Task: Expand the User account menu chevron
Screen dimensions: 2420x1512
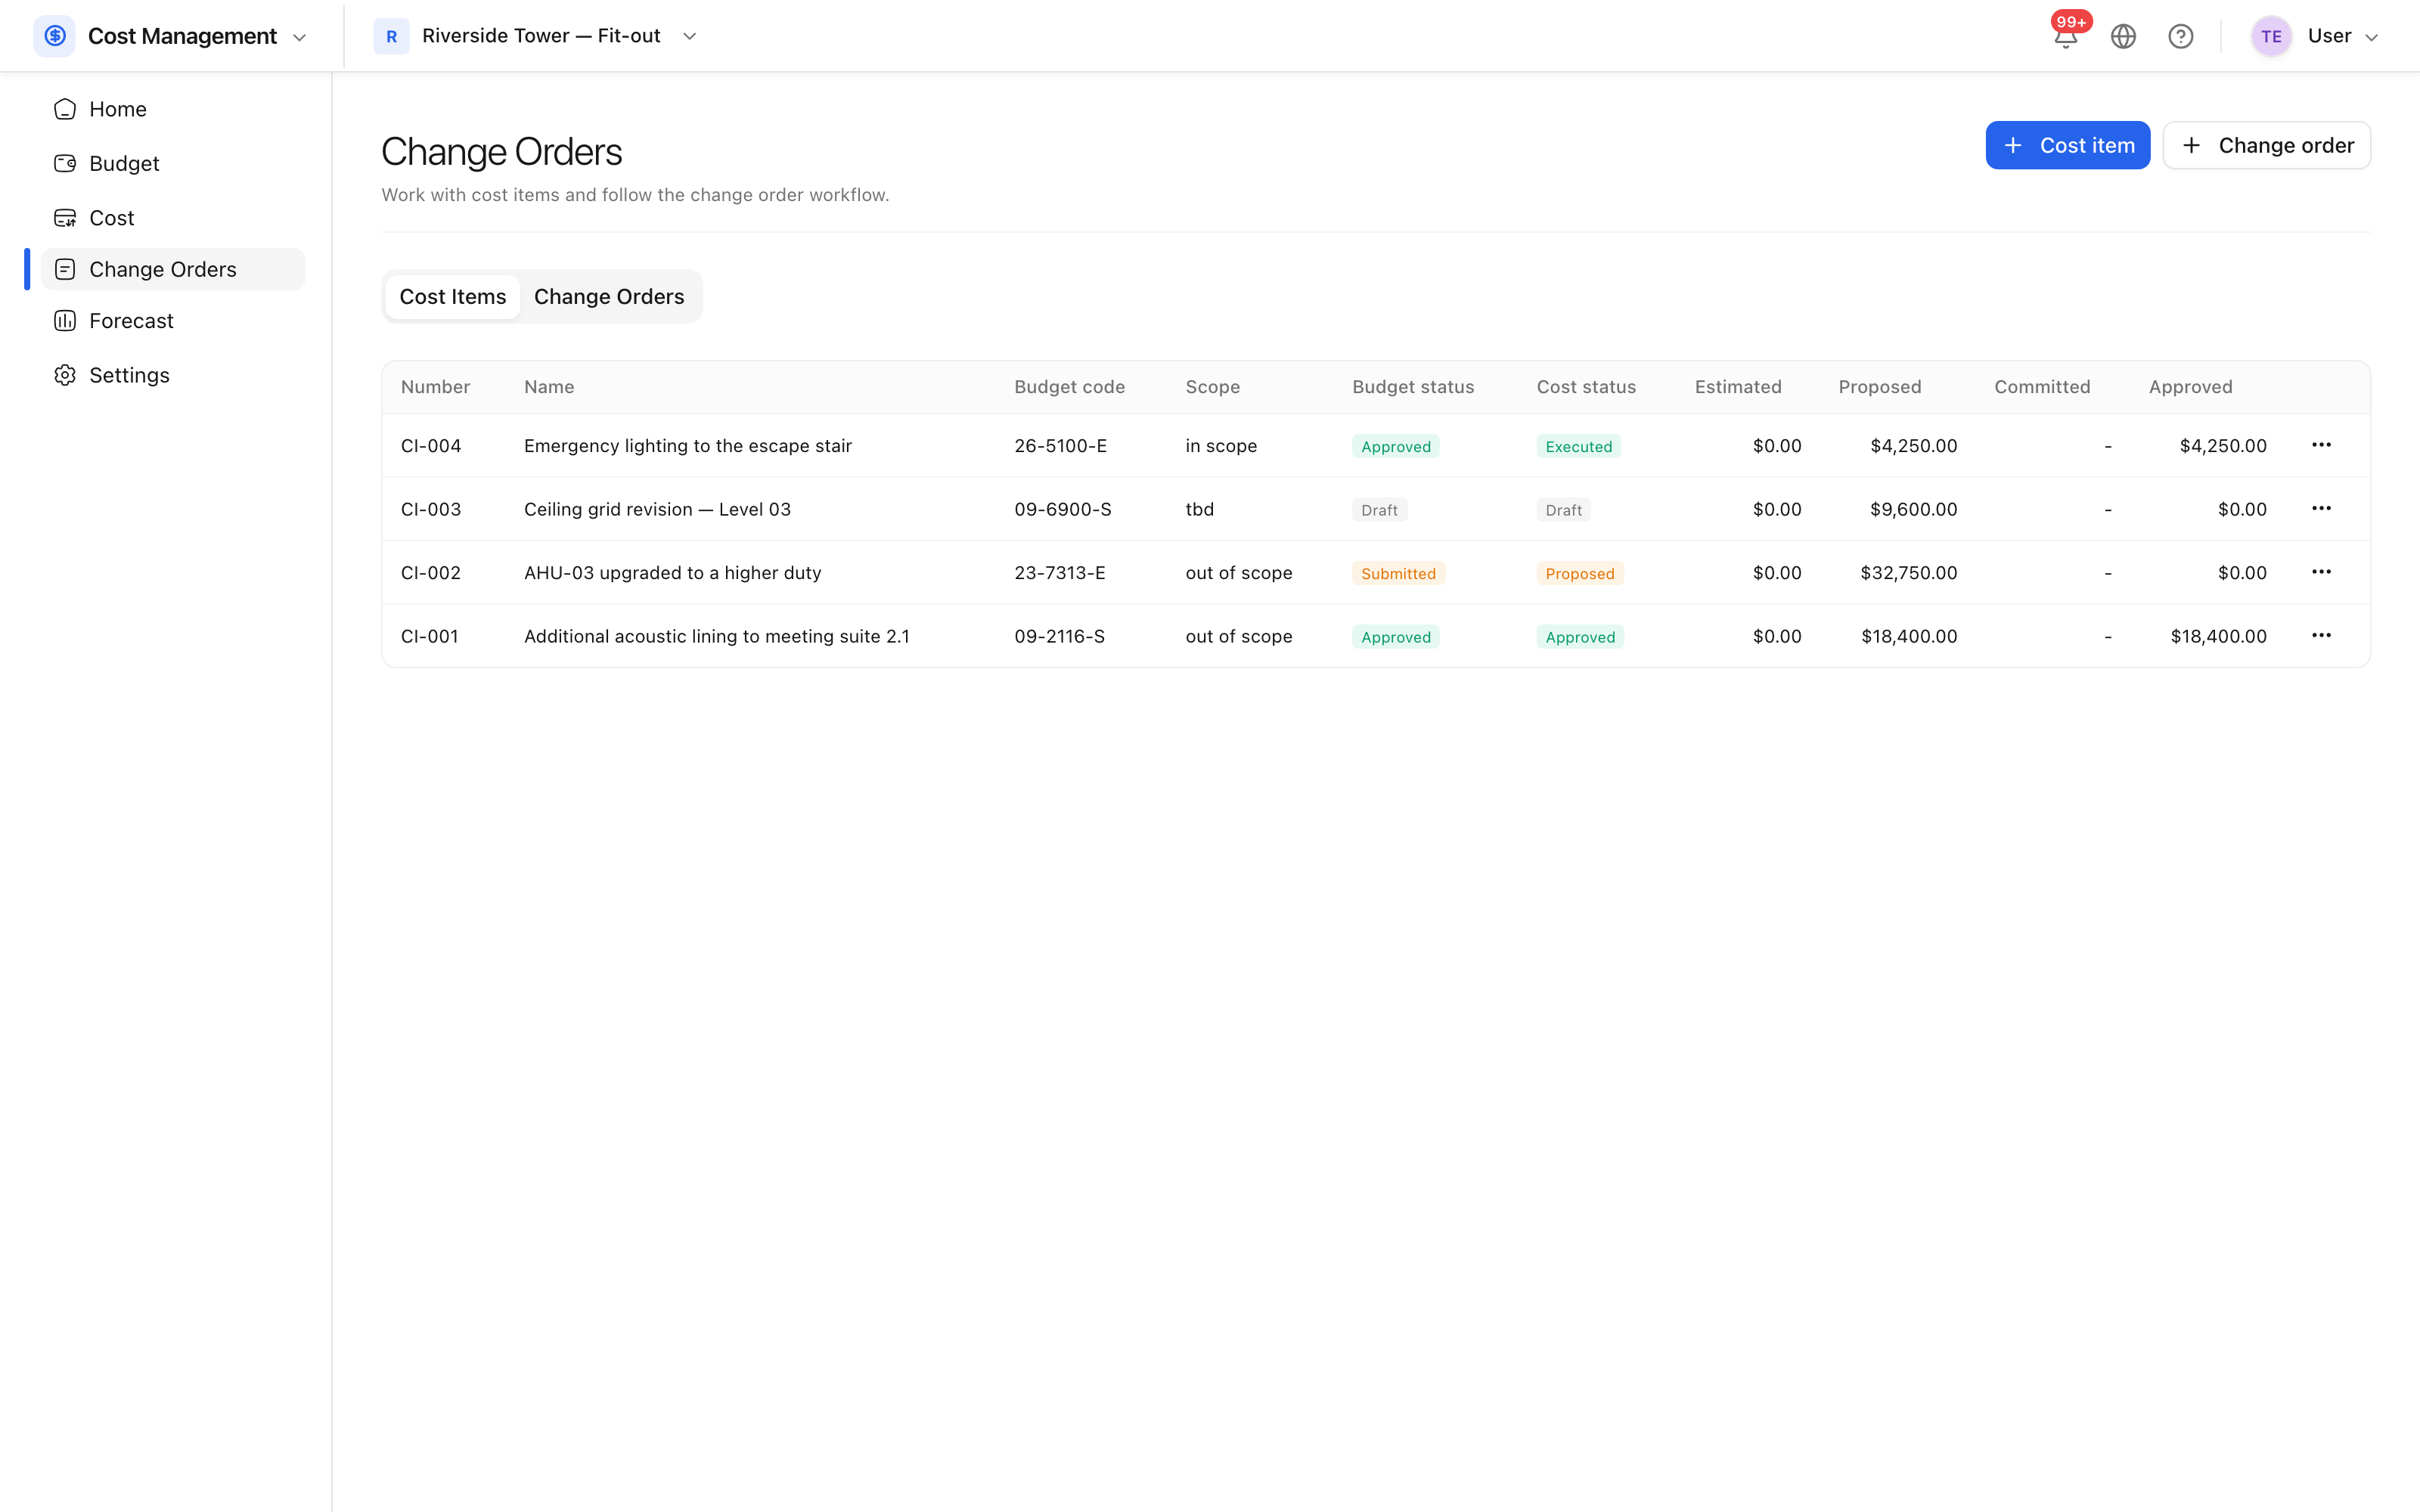Action: tap(2371, 38)
